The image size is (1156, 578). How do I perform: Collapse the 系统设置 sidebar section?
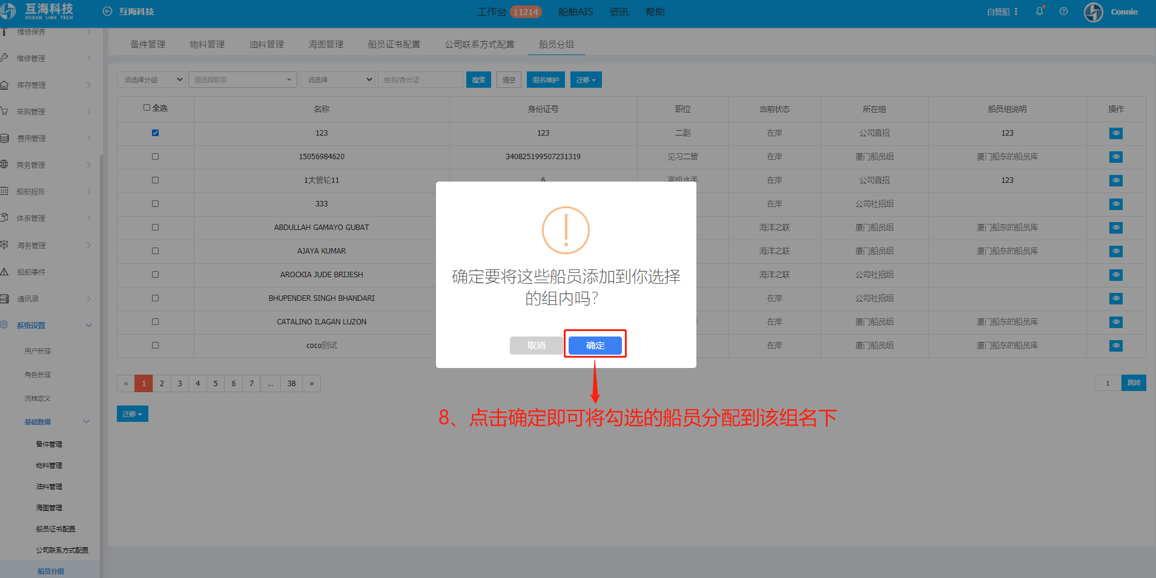[89, 325]
